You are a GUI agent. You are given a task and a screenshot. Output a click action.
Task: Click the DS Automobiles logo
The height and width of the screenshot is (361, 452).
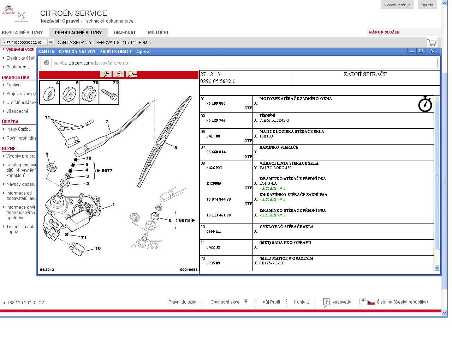pyautogui.click(x=22, y=16)
